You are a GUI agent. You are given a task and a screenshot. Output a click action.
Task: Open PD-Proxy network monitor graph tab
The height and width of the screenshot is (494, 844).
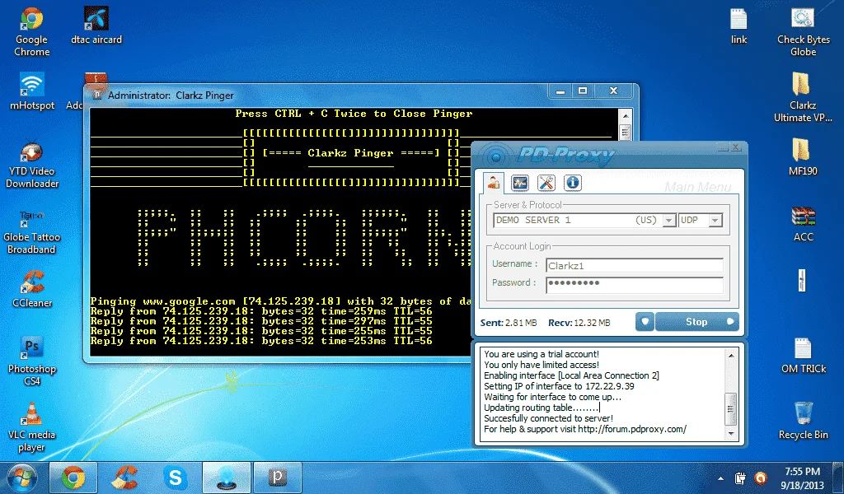tap(519, 183)
